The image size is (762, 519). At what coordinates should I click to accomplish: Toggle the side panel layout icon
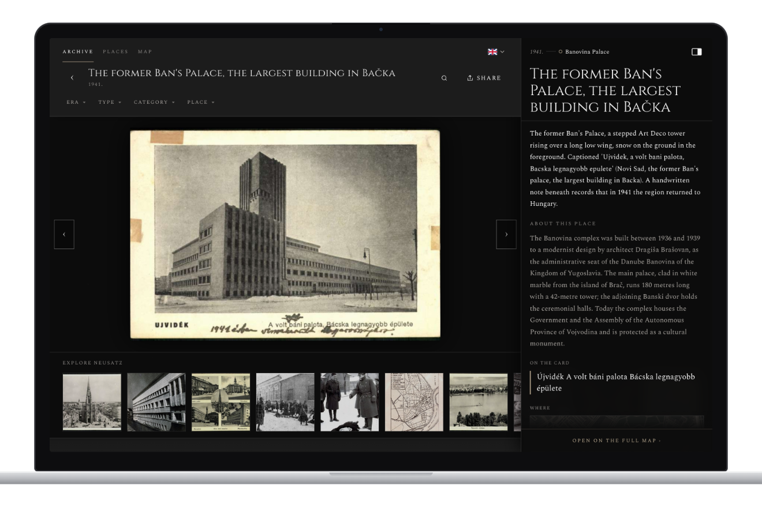point(697,52)
